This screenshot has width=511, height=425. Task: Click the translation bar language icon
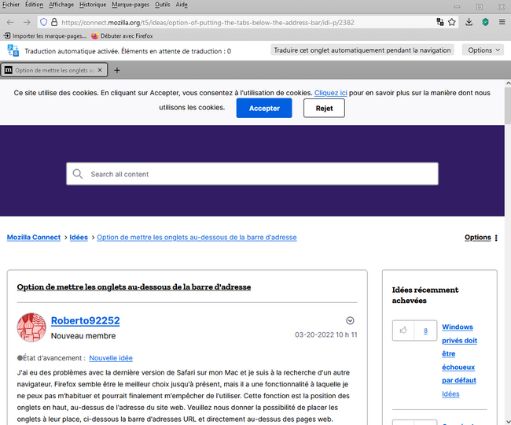tap(13, 50)
